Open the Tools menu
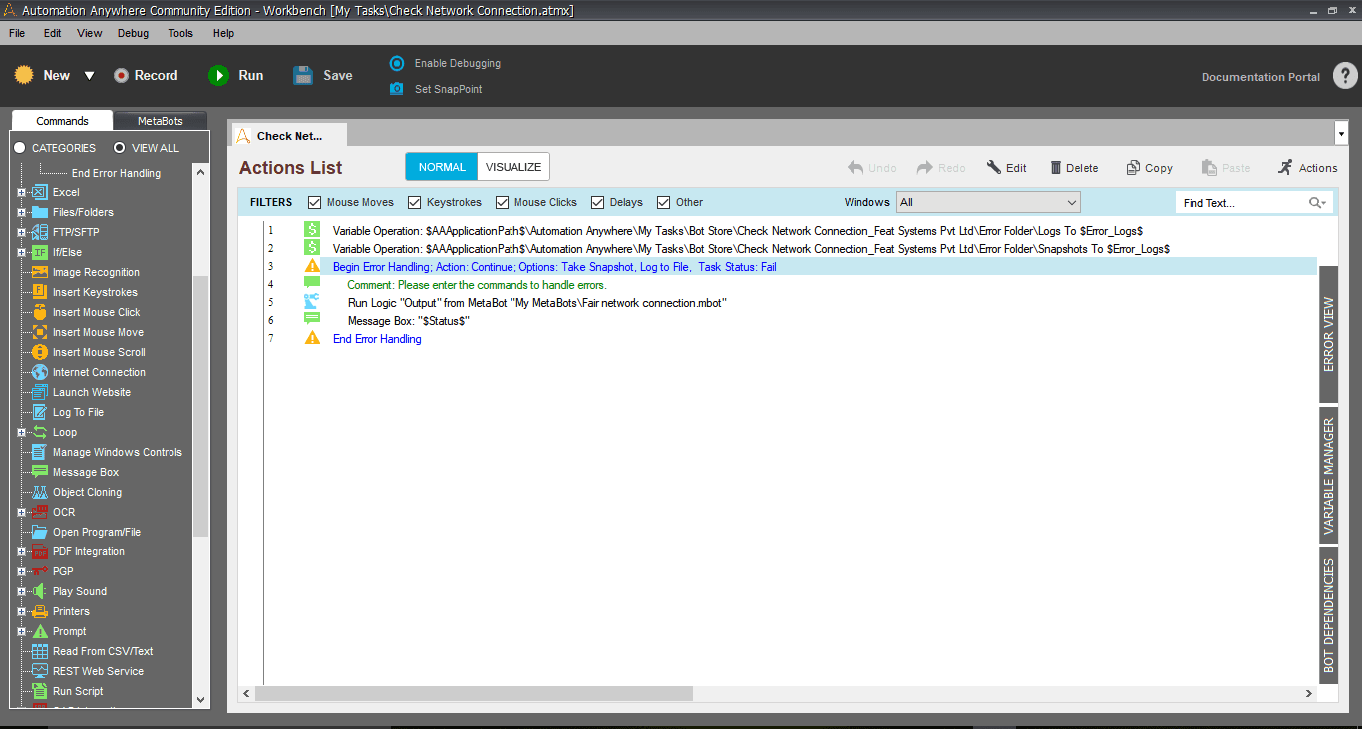The image size is (1362, 729). [180, 33]
